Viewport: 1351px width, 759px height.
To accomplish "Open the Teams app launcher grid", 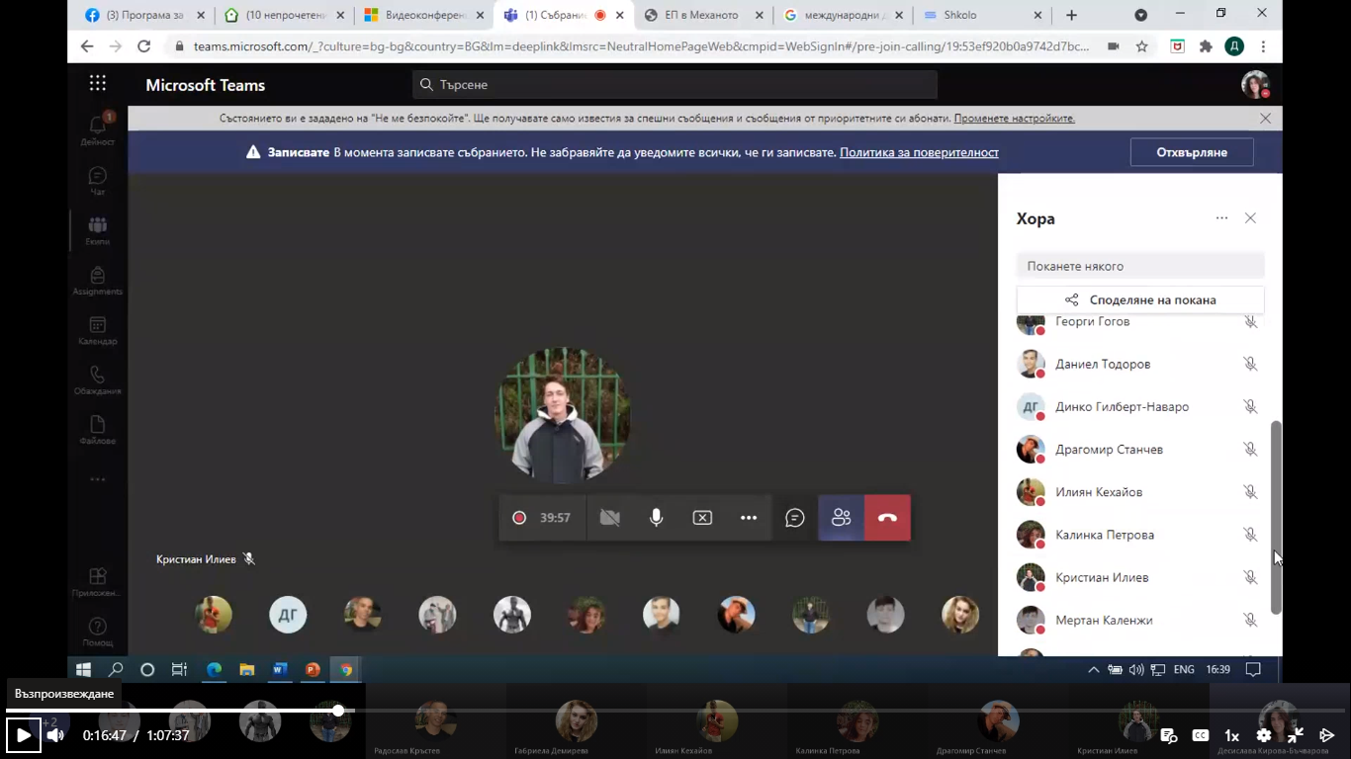I will (x=98, y=84).
